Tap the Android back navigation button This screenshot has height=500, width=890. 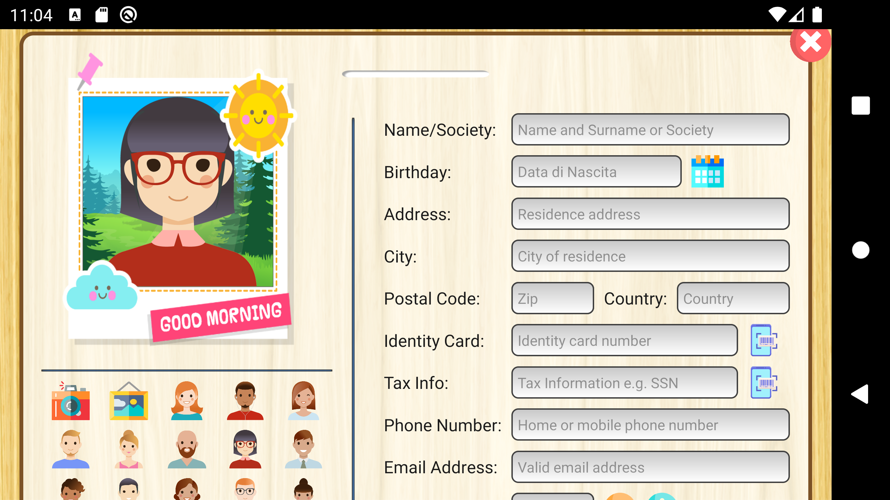860,394
